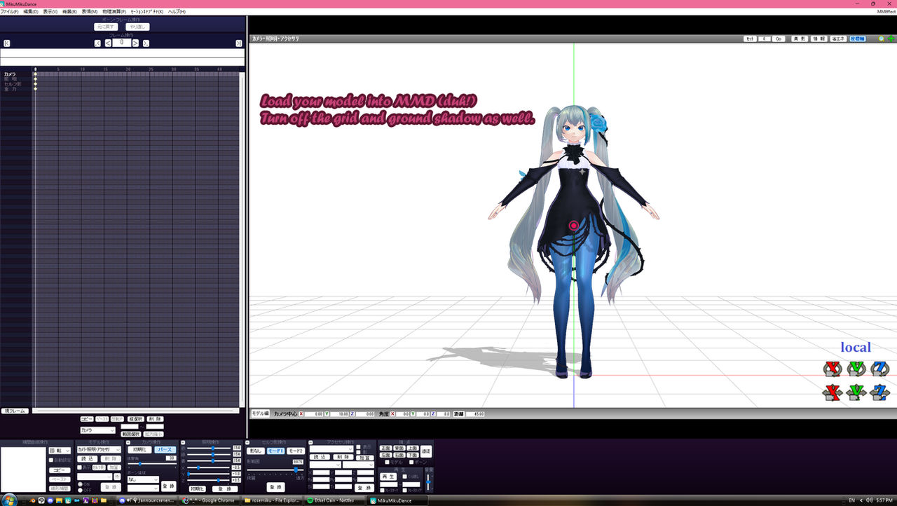
Task: Jump to the first frame
Action: (6, 43)
